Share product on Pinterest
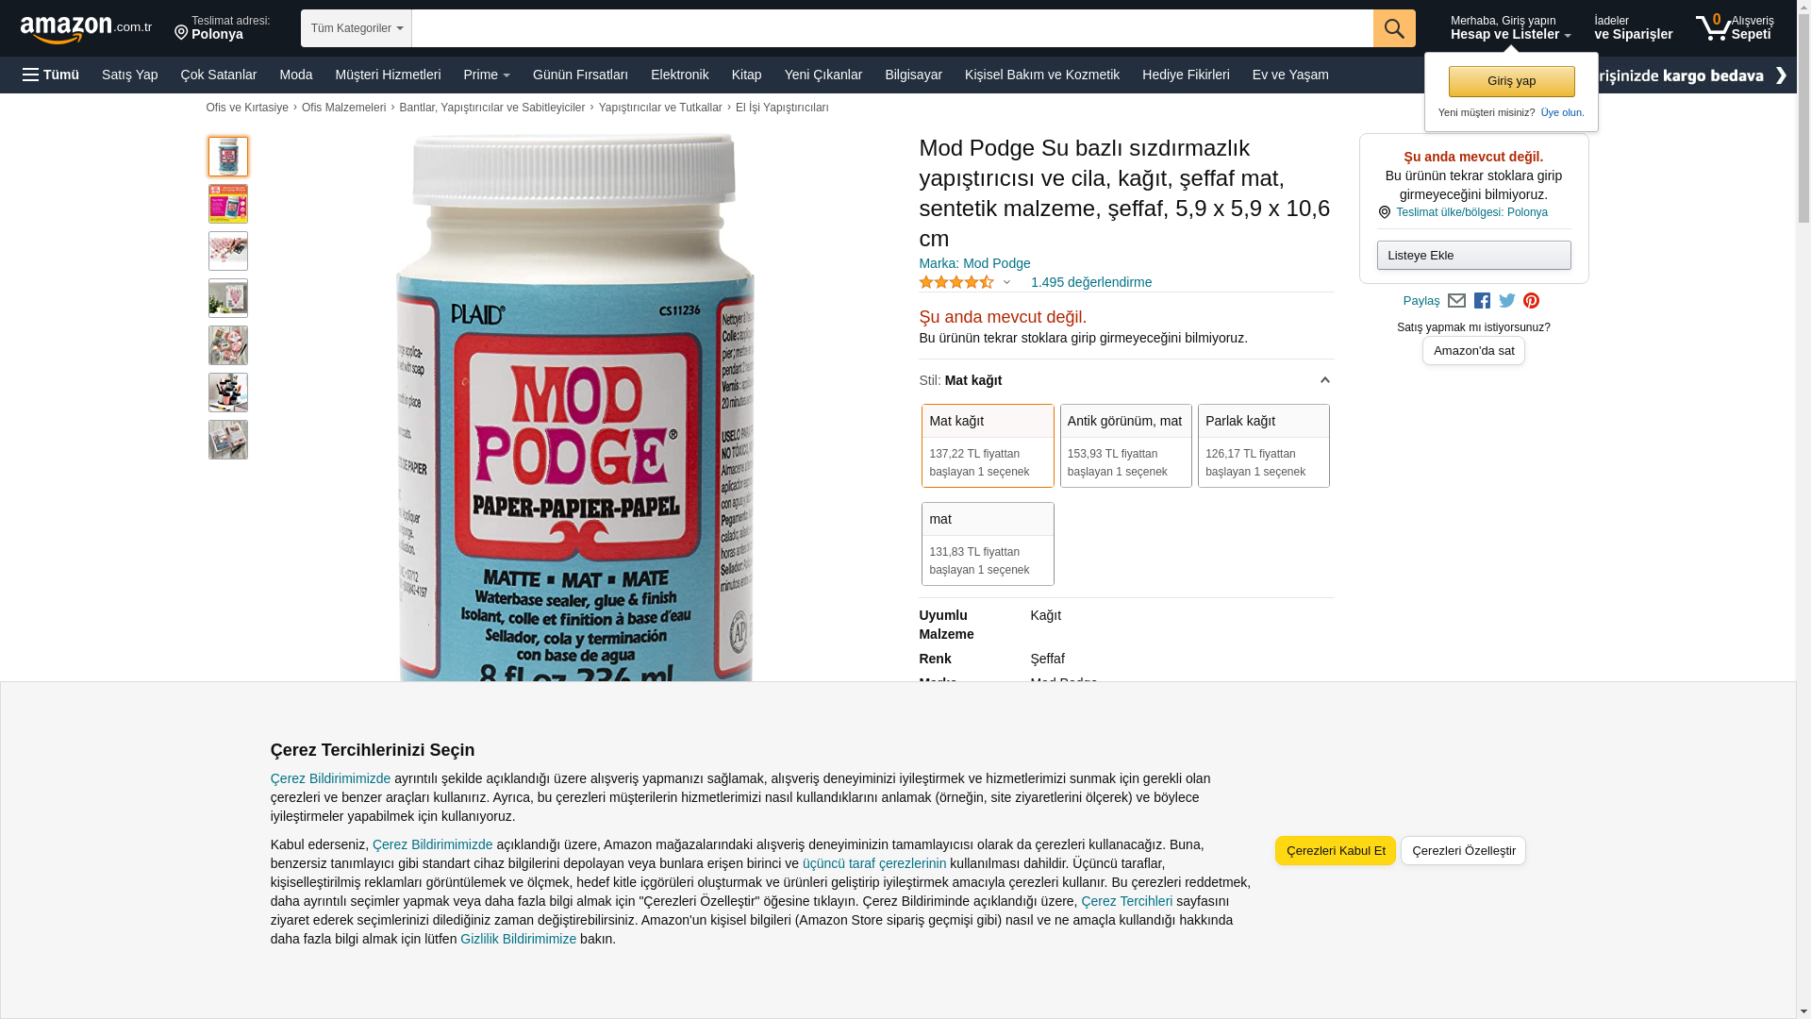This screenshot has height=1019, width=1811. (x=1532, y=301)
